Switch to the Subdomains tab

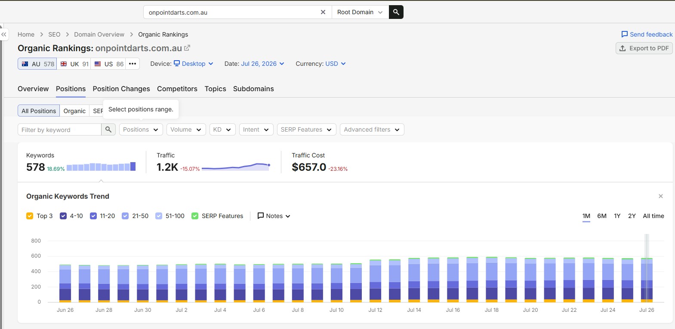click(x=253, y=89)
